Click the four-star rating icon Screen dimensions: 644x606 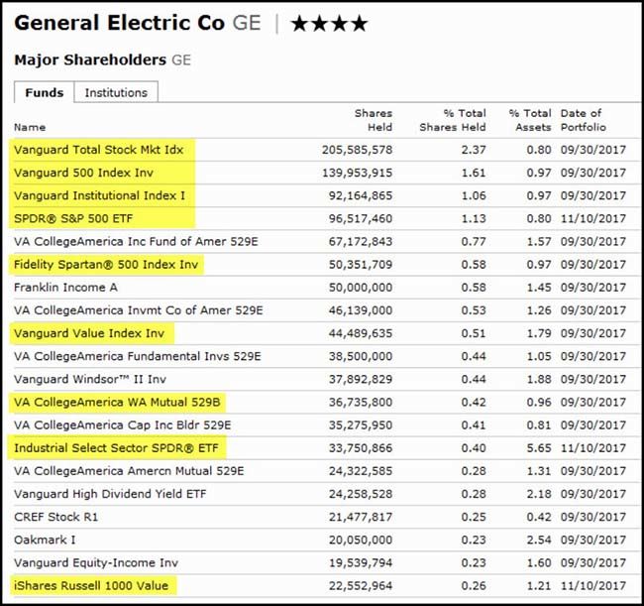[329, 24]
